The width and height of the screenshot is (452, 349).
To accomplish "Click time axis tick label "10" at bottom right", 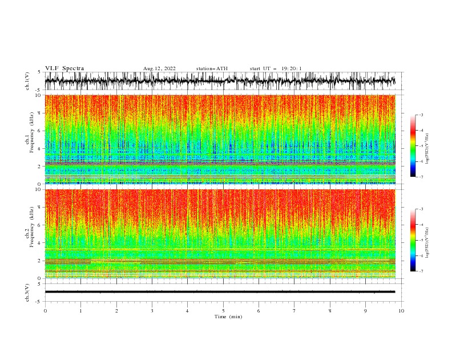I will [x=401, y=311].
